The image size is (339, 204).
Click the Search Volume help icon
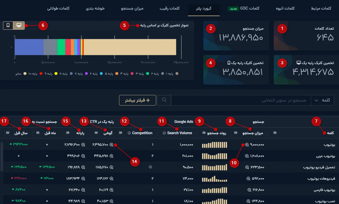164,133
